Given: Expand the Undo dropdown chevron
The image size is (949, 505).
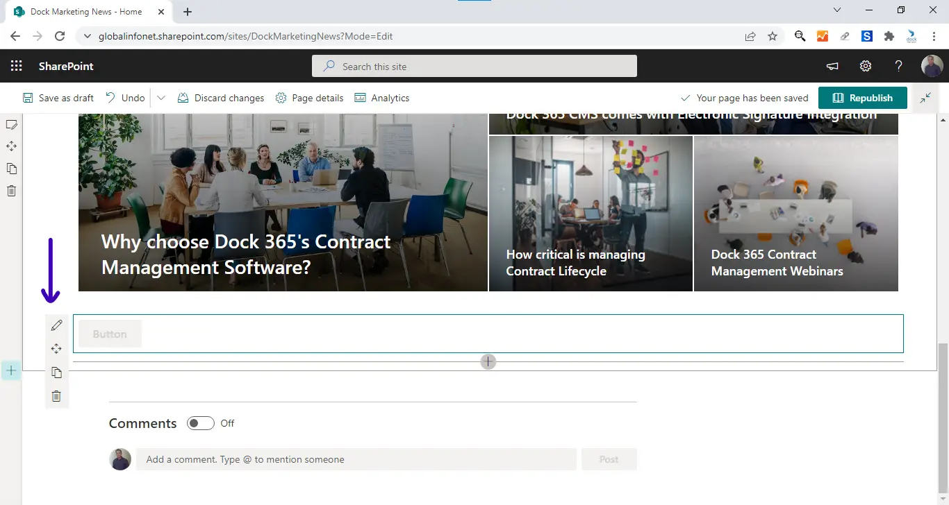Looking at the screenshot, I should click(x=161, y=98).
